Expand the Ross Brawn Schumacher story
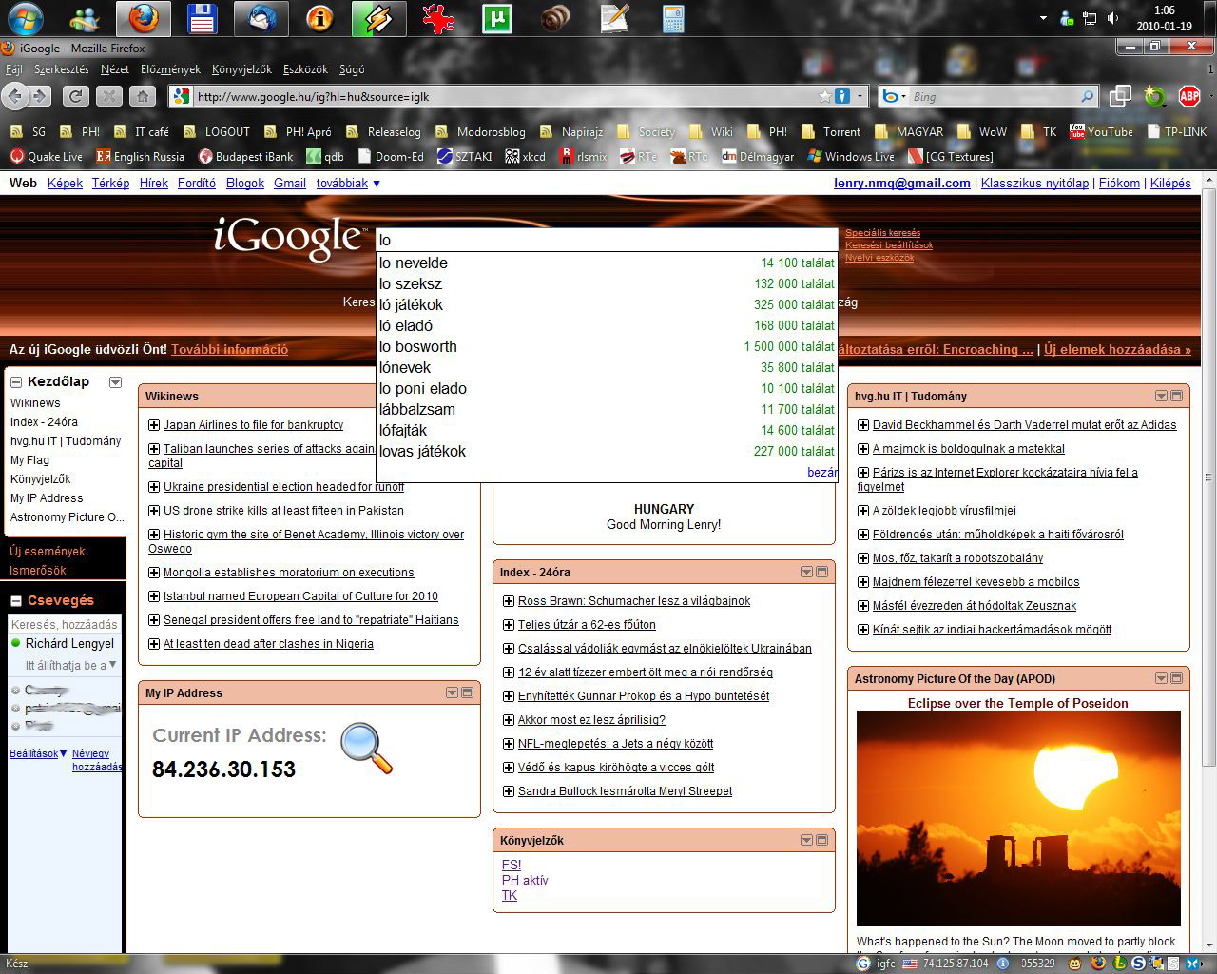The width and height of the screenshot is (1217, 974). [x=509, y=601]
